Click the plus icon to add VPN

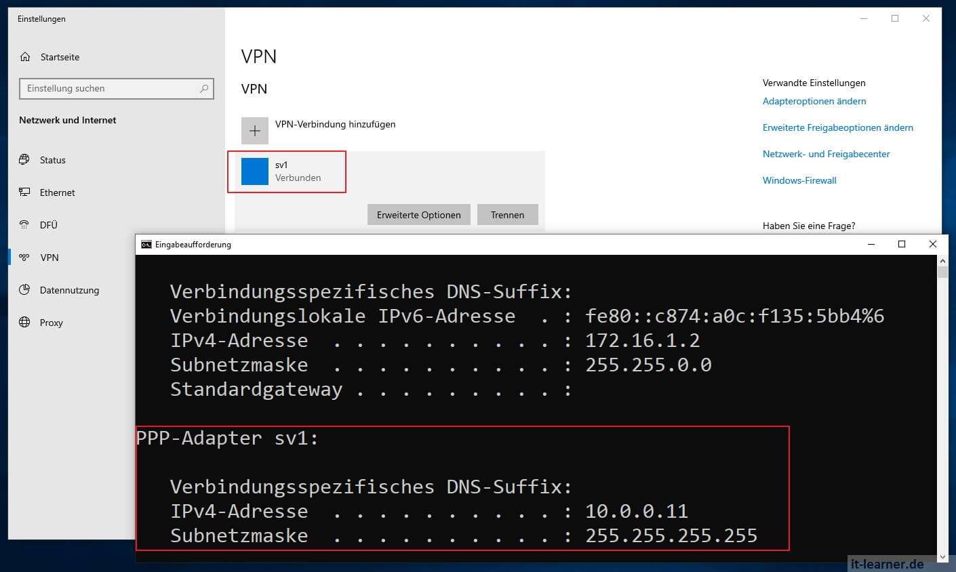255,131
